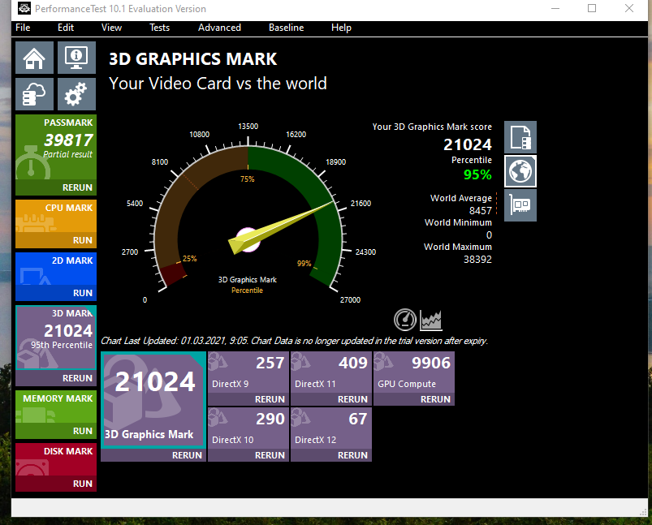Screen dimensions: 652x525
Task: Rerun the DirectX 12 test
Action: tap(331, 455)
